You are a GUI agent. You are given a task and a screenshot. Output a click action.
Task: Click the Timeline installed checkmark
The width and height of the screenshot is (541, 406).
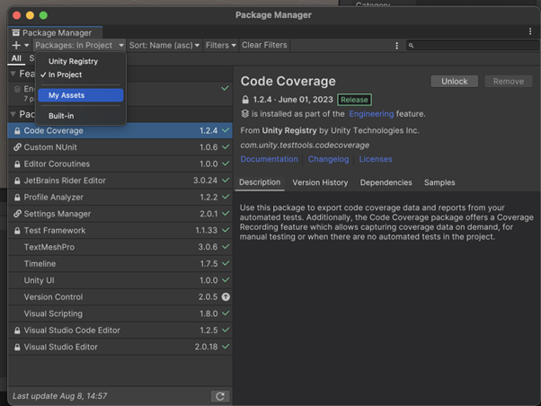pos(226,263)
